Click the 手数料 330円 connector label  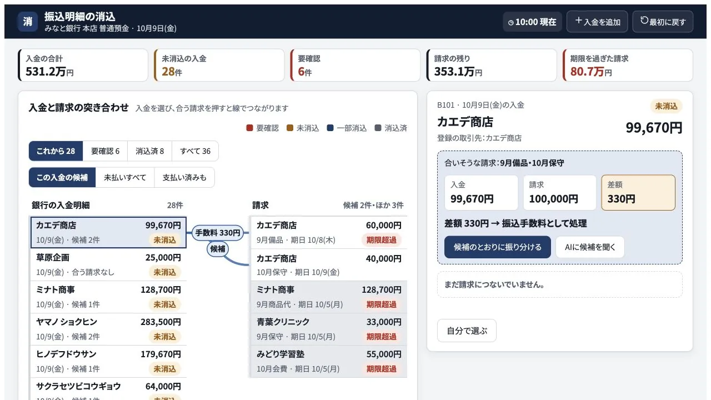click(x=218, y=233)
